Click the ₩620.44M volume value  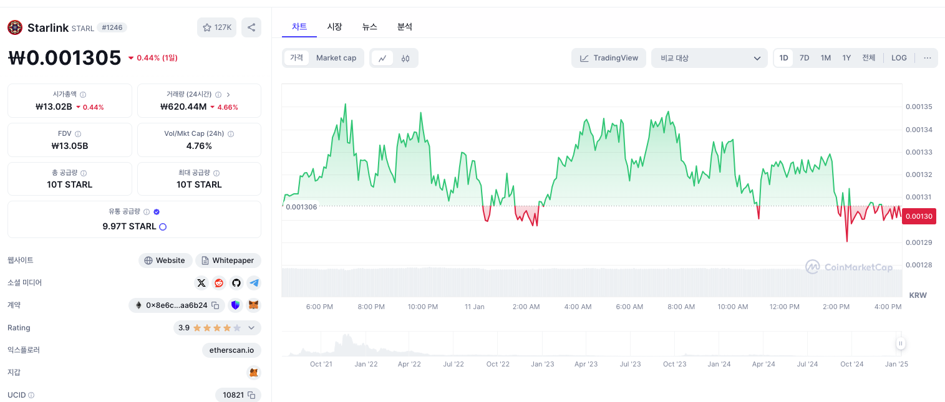(183, 107)
